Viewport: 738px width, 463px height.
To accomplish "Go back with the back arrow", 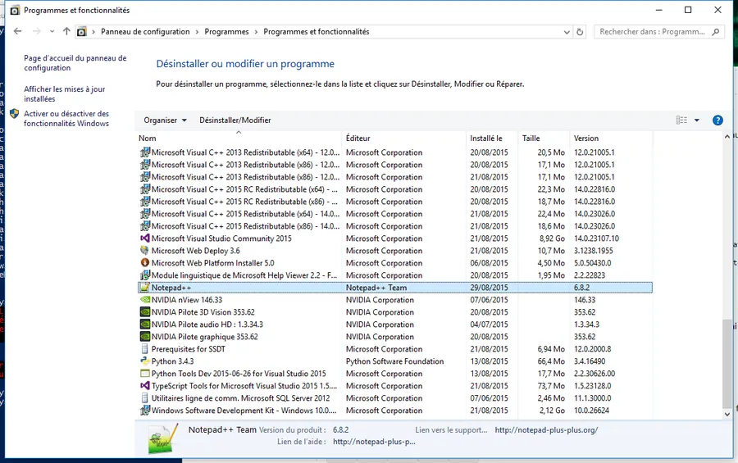I will [x=17, y=31].
